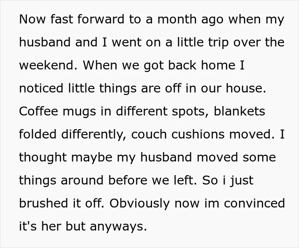299x248 pixels.
Task: Click the word "noticed"
Action: tap(41, 88)
